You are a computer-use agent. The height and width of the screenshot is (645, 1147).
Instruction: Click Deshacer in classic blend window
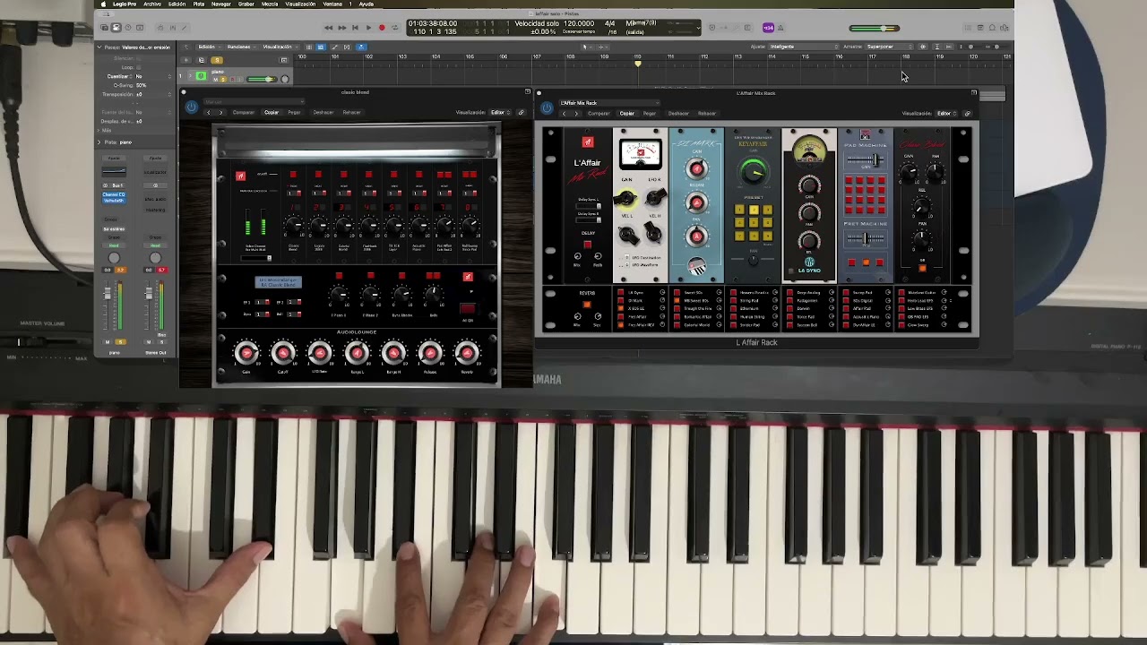[x=323, y=113]
